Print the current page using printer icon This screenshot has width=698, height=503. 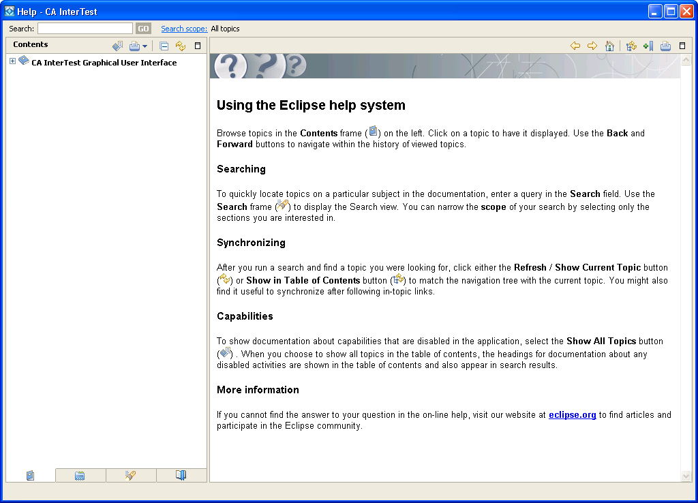coord(665,46)
